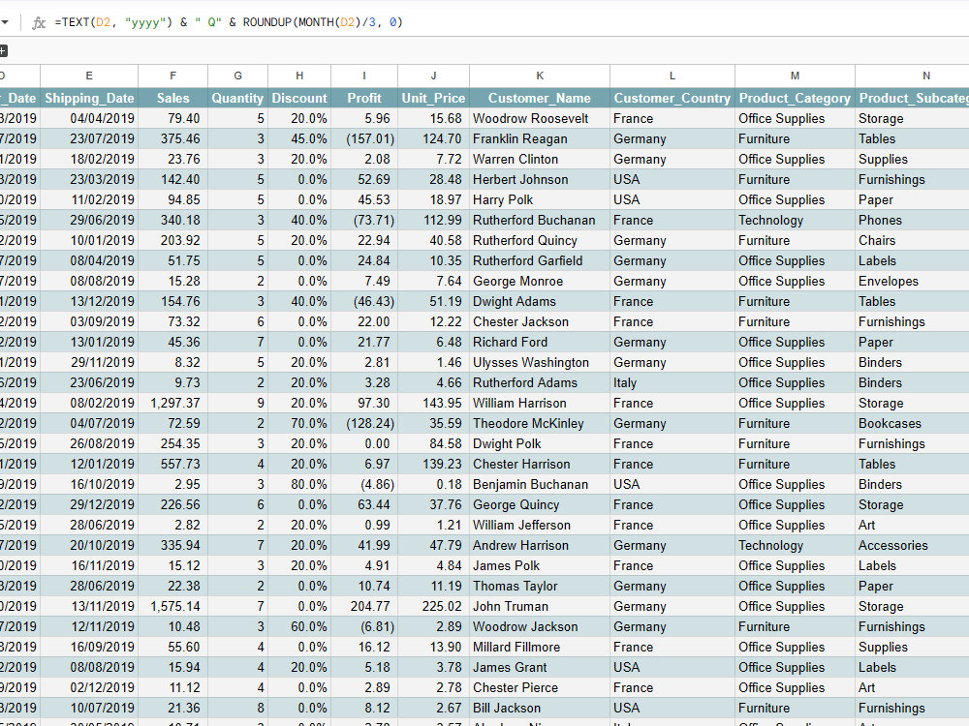This screenshot has width=969, height=726.
Task: Expand the column group plus button
Action: [3, 50]
